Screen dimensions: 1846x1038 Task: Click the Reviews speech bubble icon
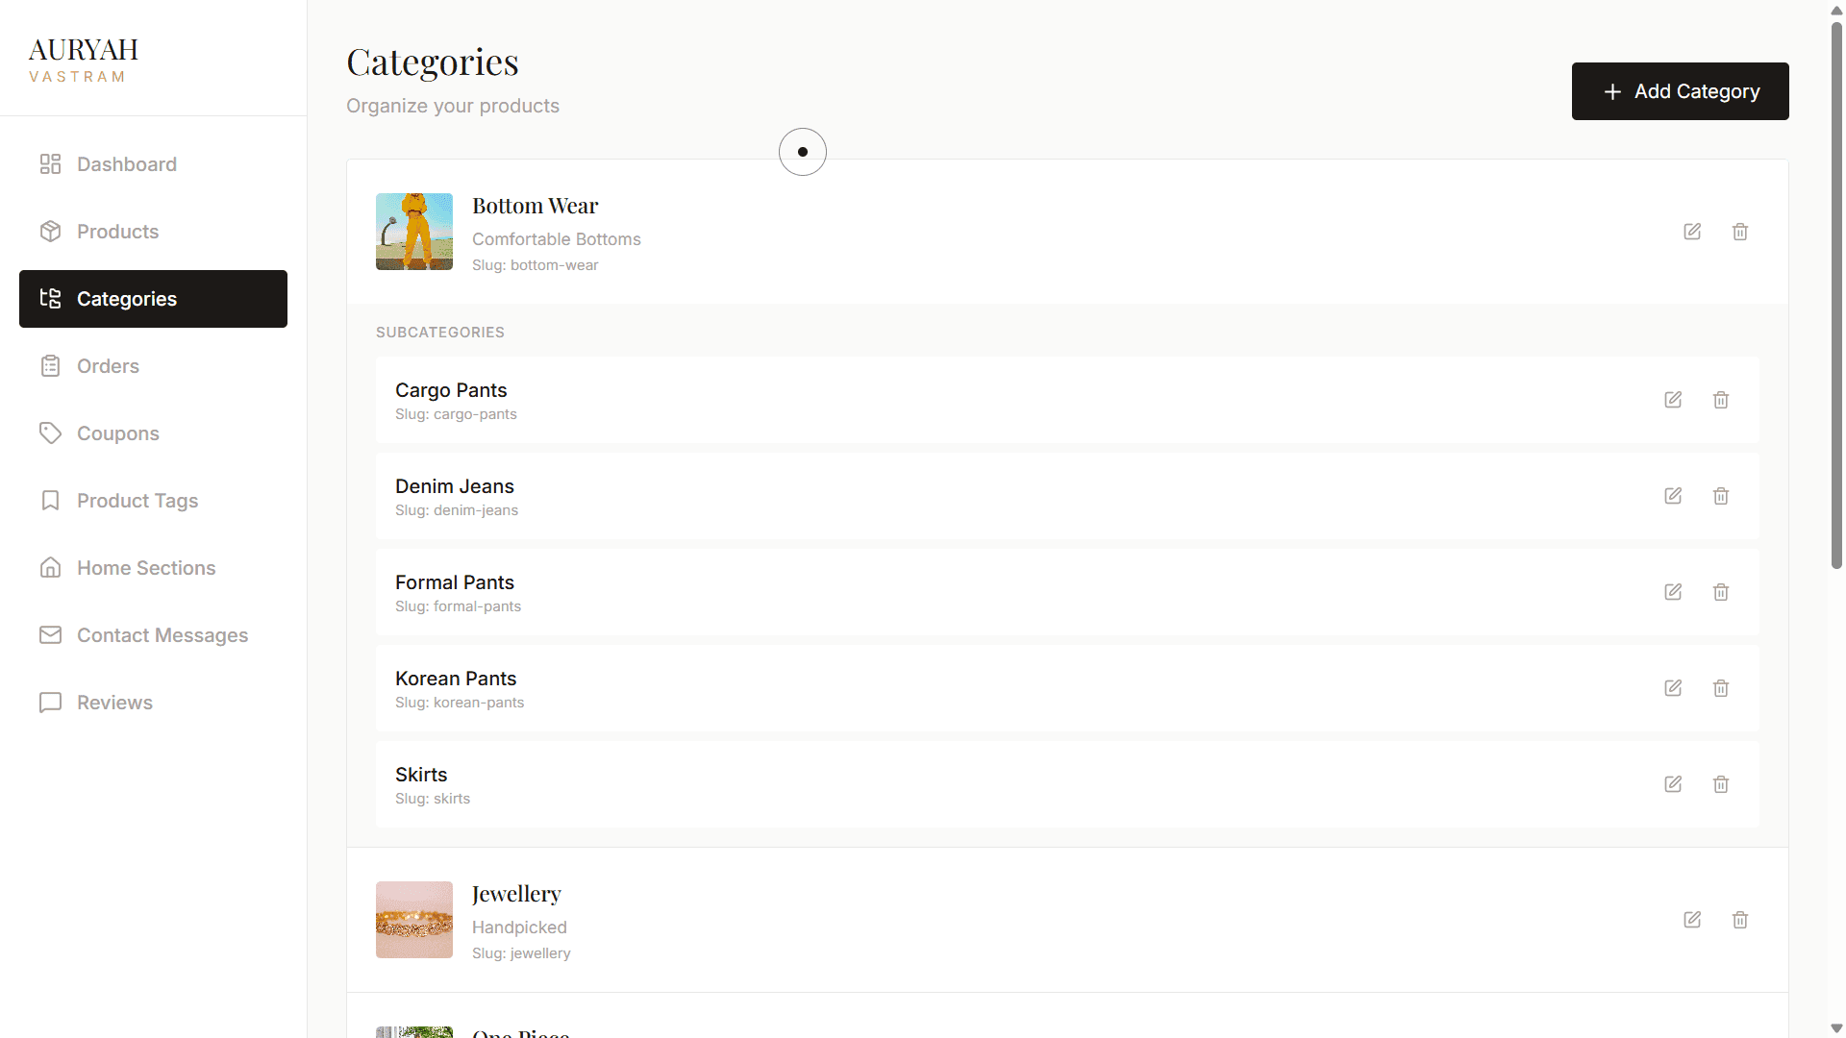click(x=50, y=703)
